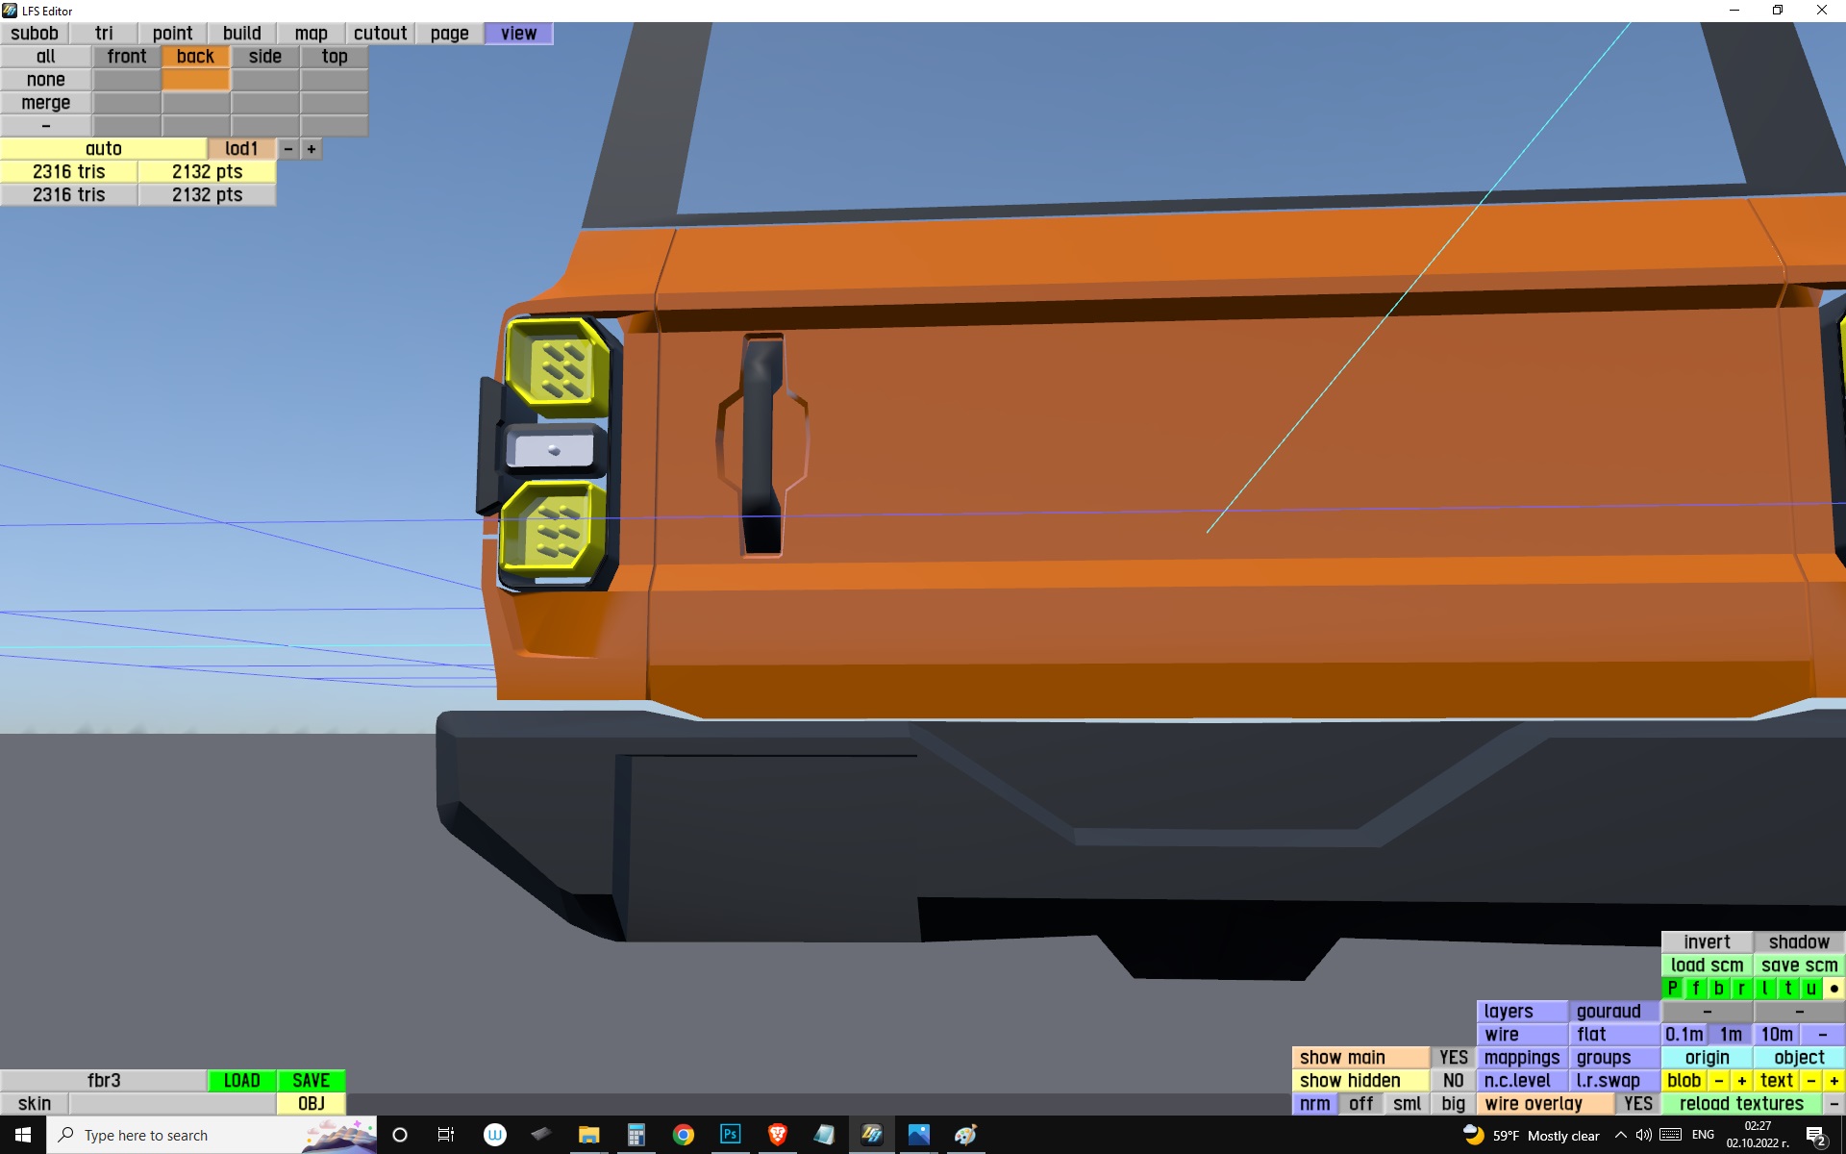Click reload textures button
Screen dimensions: 1846x1154
(x=1741, y=1104)
